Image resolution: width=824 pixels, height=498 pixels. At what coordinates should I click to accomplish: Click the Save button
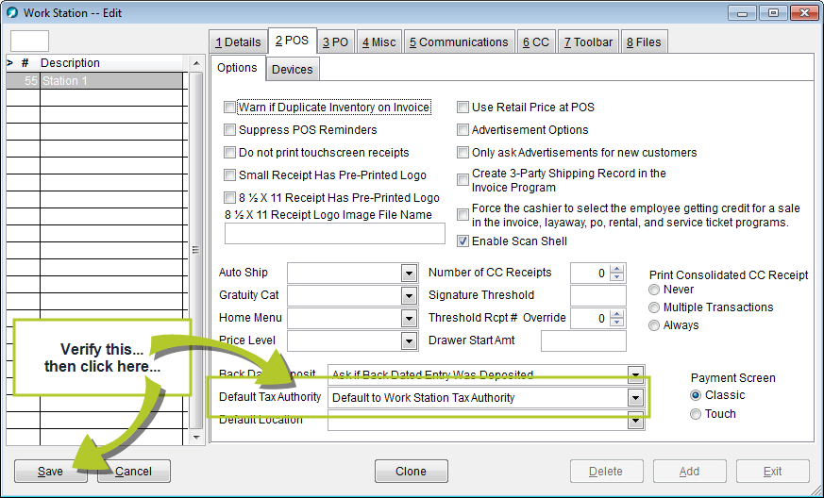pos(51,472)
